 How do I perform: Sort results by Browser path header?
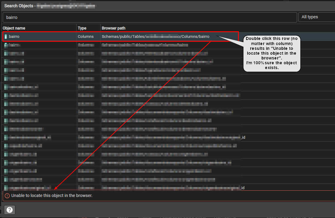pyautogui.click(x=114, y=28)
